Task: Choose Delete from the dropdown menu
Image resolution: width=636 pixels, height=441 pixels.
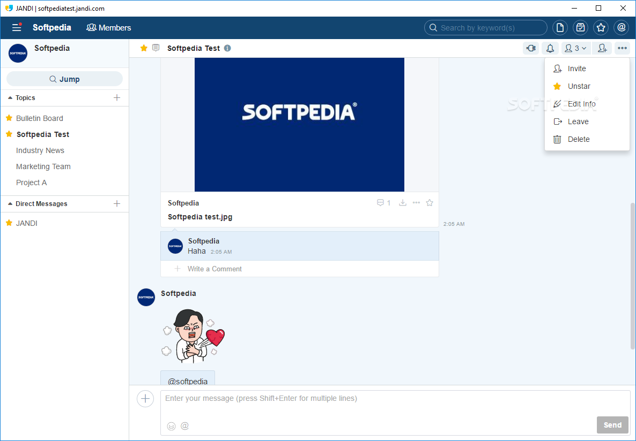Action: [x=587, y=139]
